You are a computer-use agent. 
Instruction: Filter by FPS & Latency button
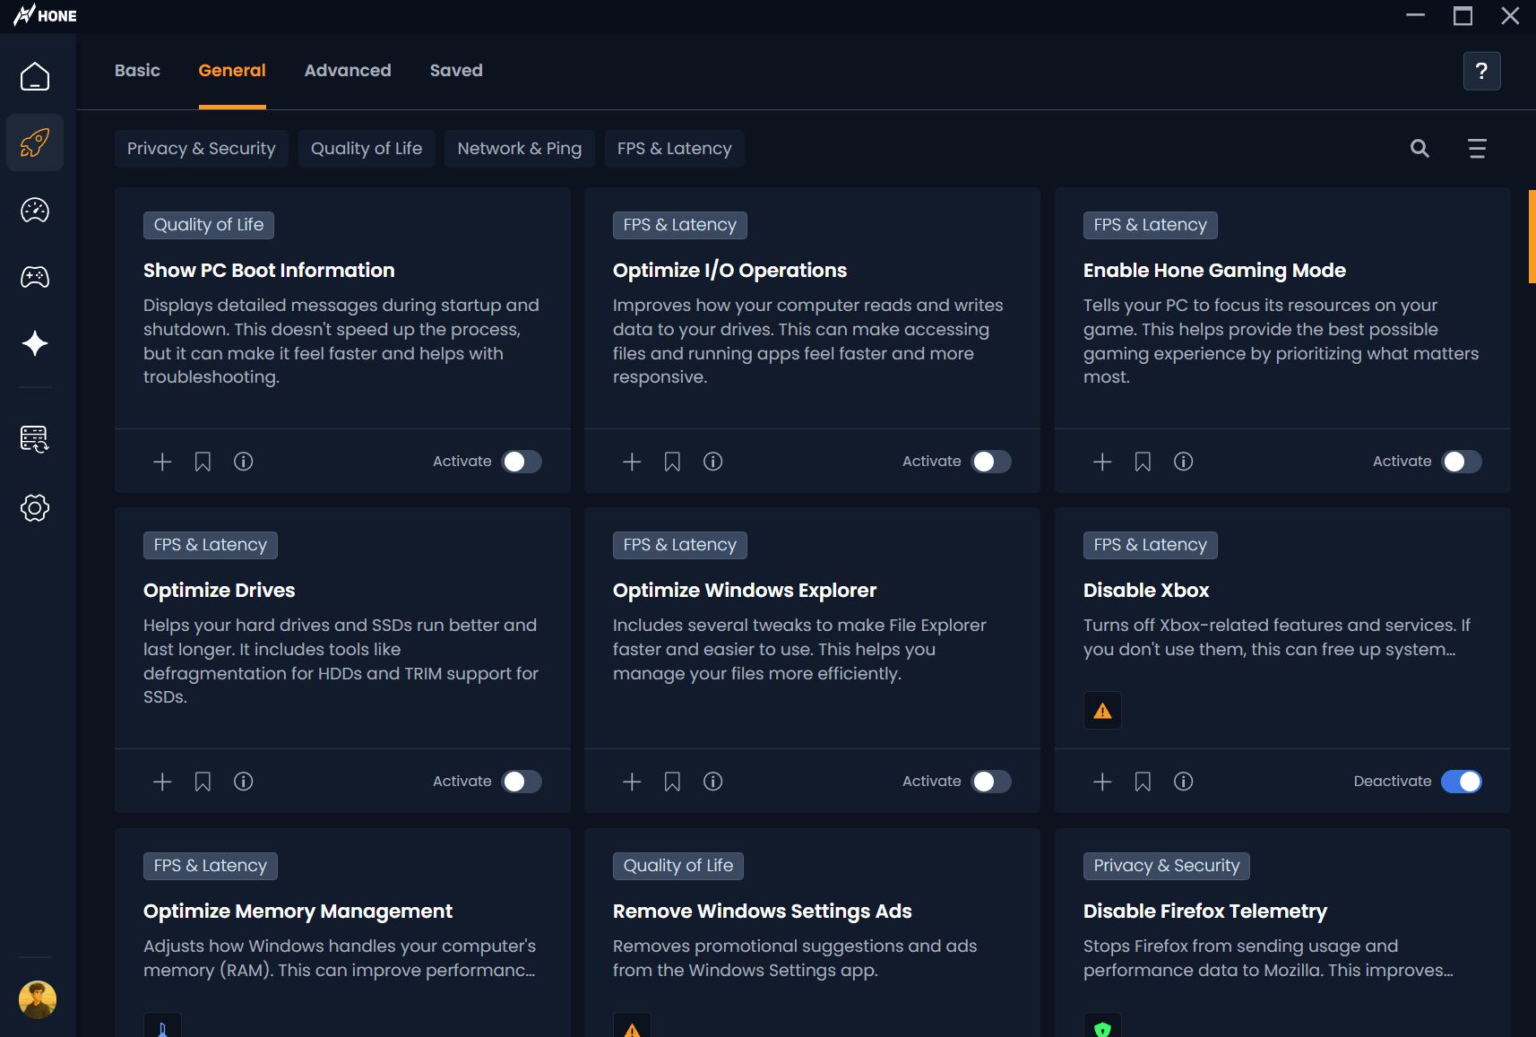[675, 149]
